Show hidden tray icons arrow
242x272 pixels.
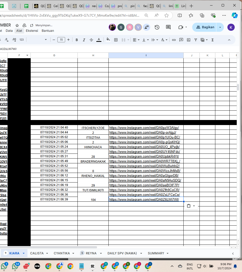click(172, 266)
